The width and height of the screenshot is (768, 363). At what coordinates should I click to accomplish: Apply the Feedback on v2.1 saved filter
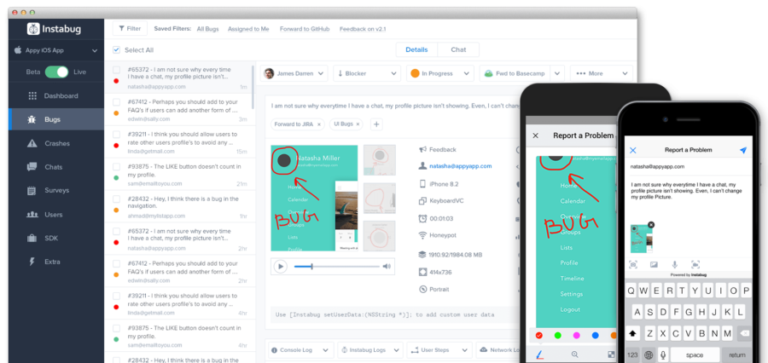coord(363,29)
